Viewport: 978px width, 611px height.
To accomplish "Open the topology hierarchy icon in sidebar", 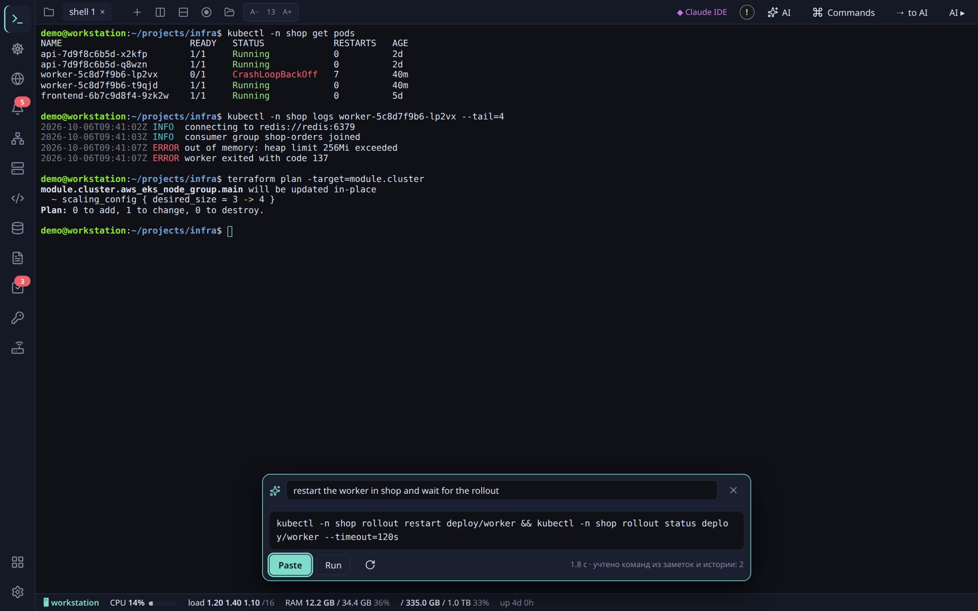I will [x=18, y=138].
